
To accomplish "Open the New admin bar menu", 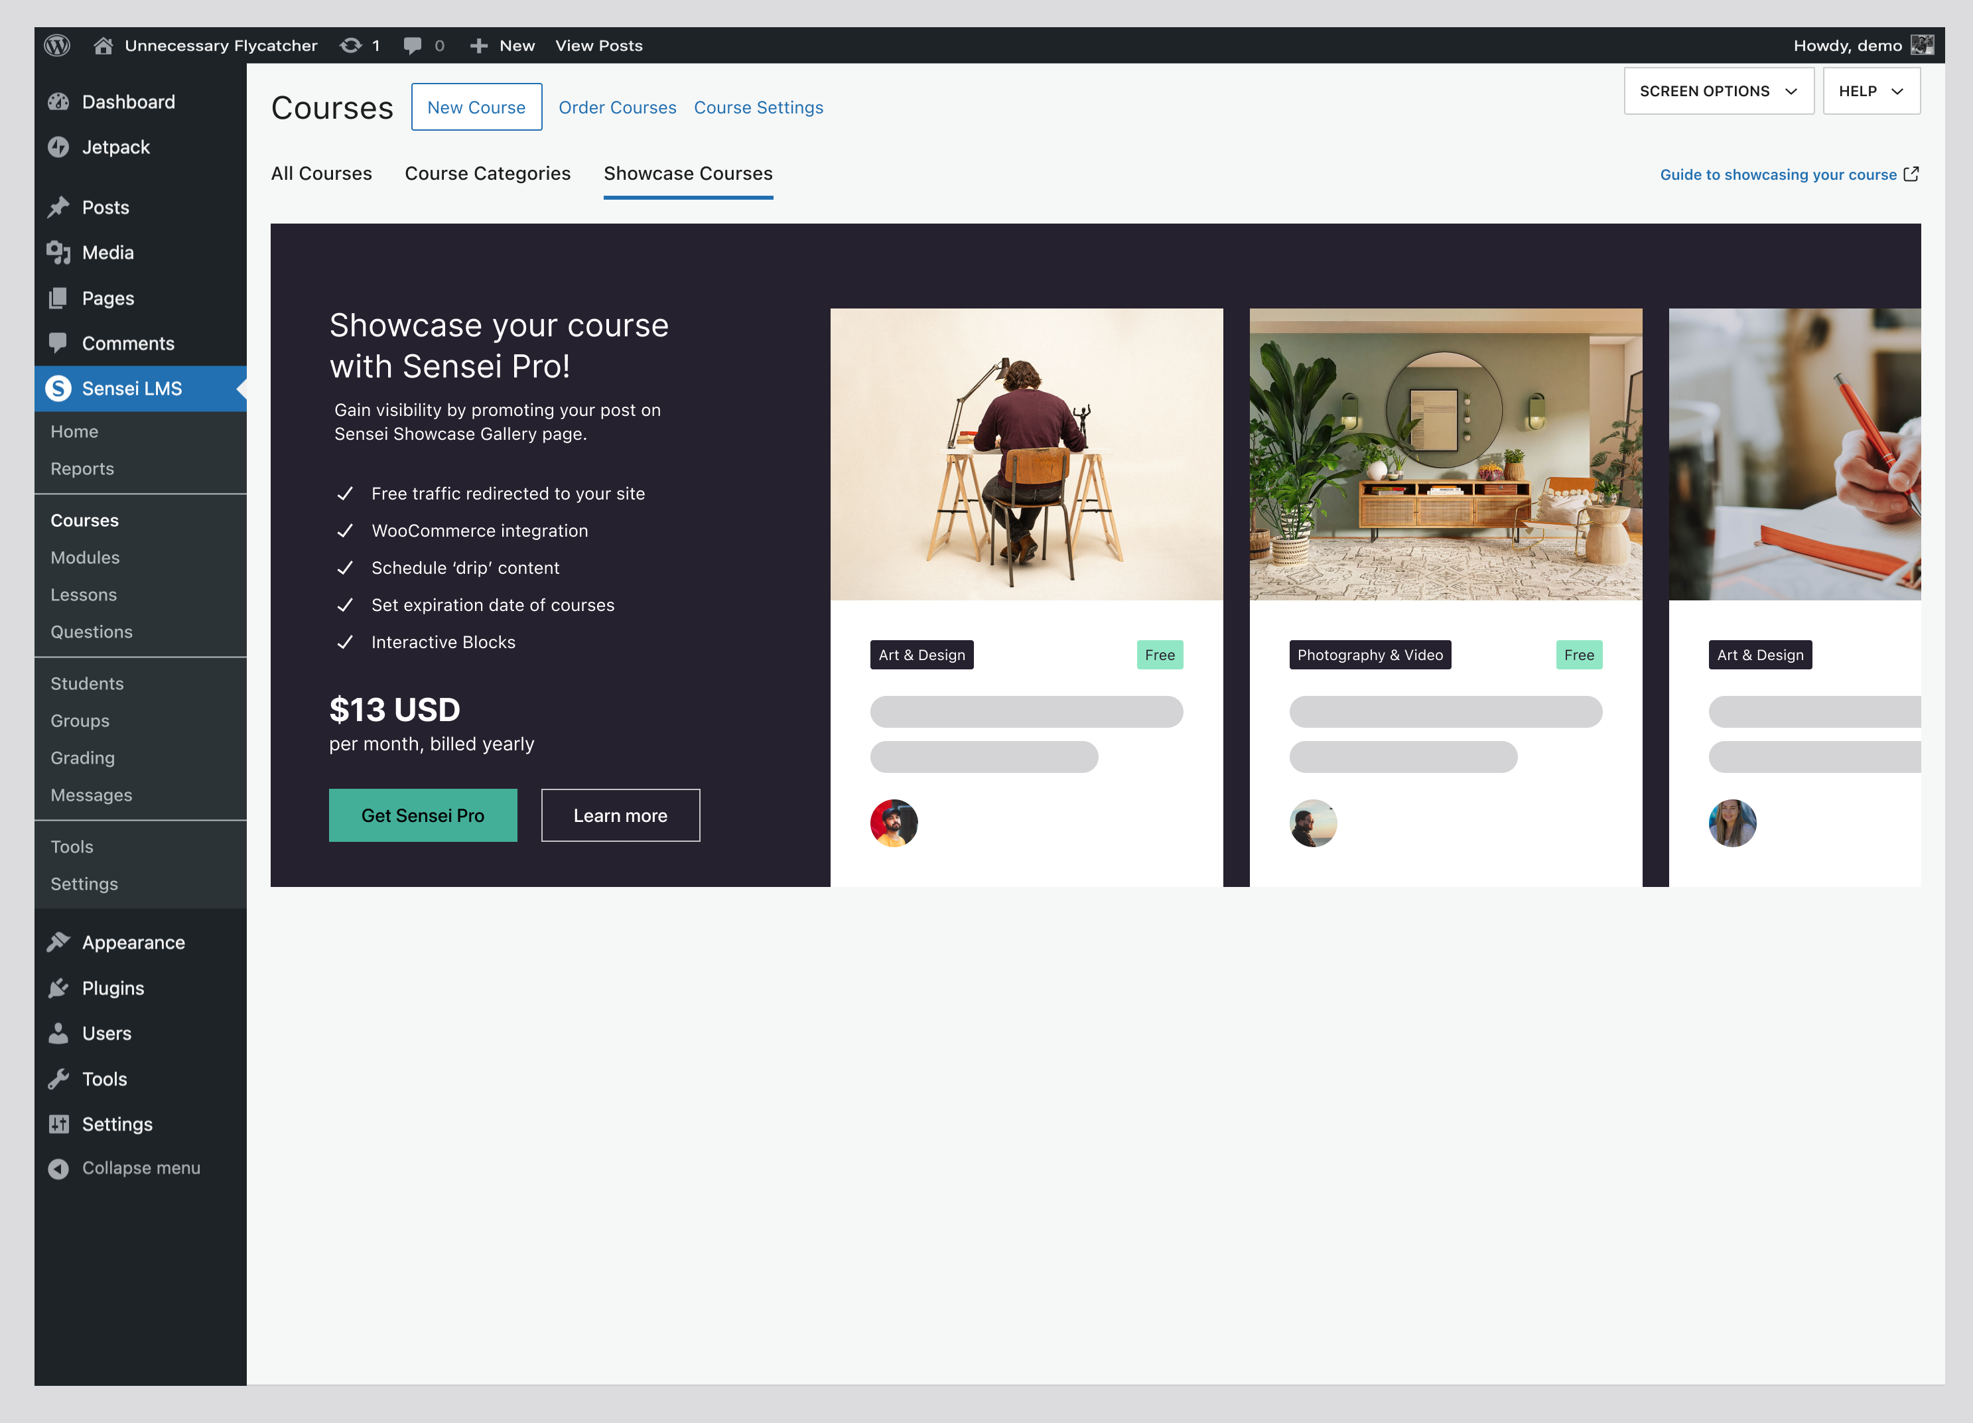I will tap(502, 45).
